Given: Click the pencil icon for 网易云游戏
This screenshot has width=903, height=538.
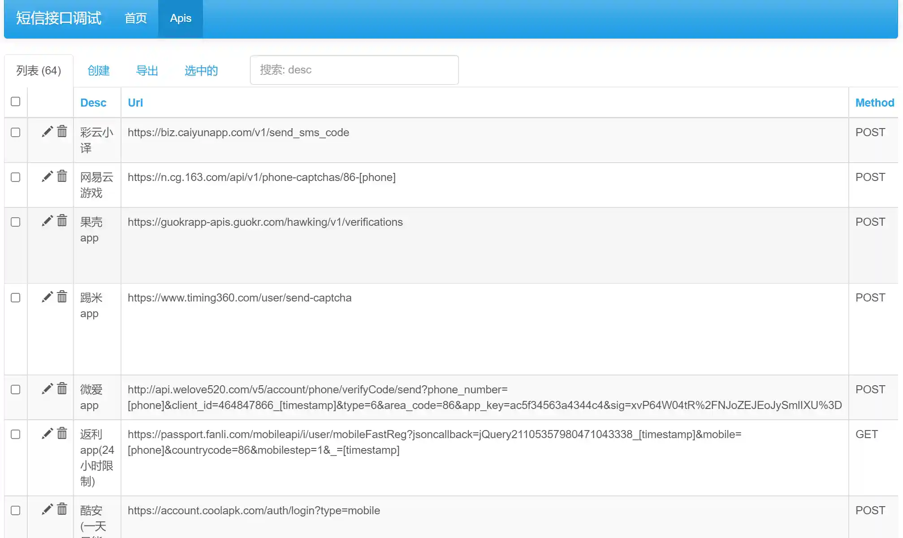Looking at the screenshot, I should point(47,176).
